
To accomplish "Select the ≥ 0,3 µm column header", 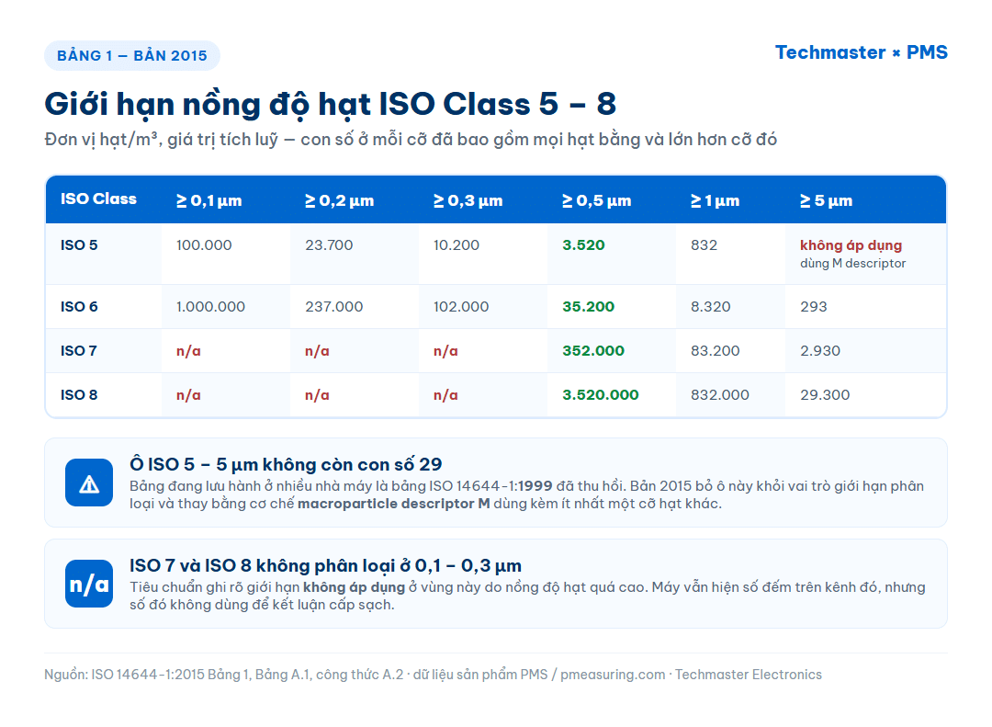I will (x=468, y=200).
